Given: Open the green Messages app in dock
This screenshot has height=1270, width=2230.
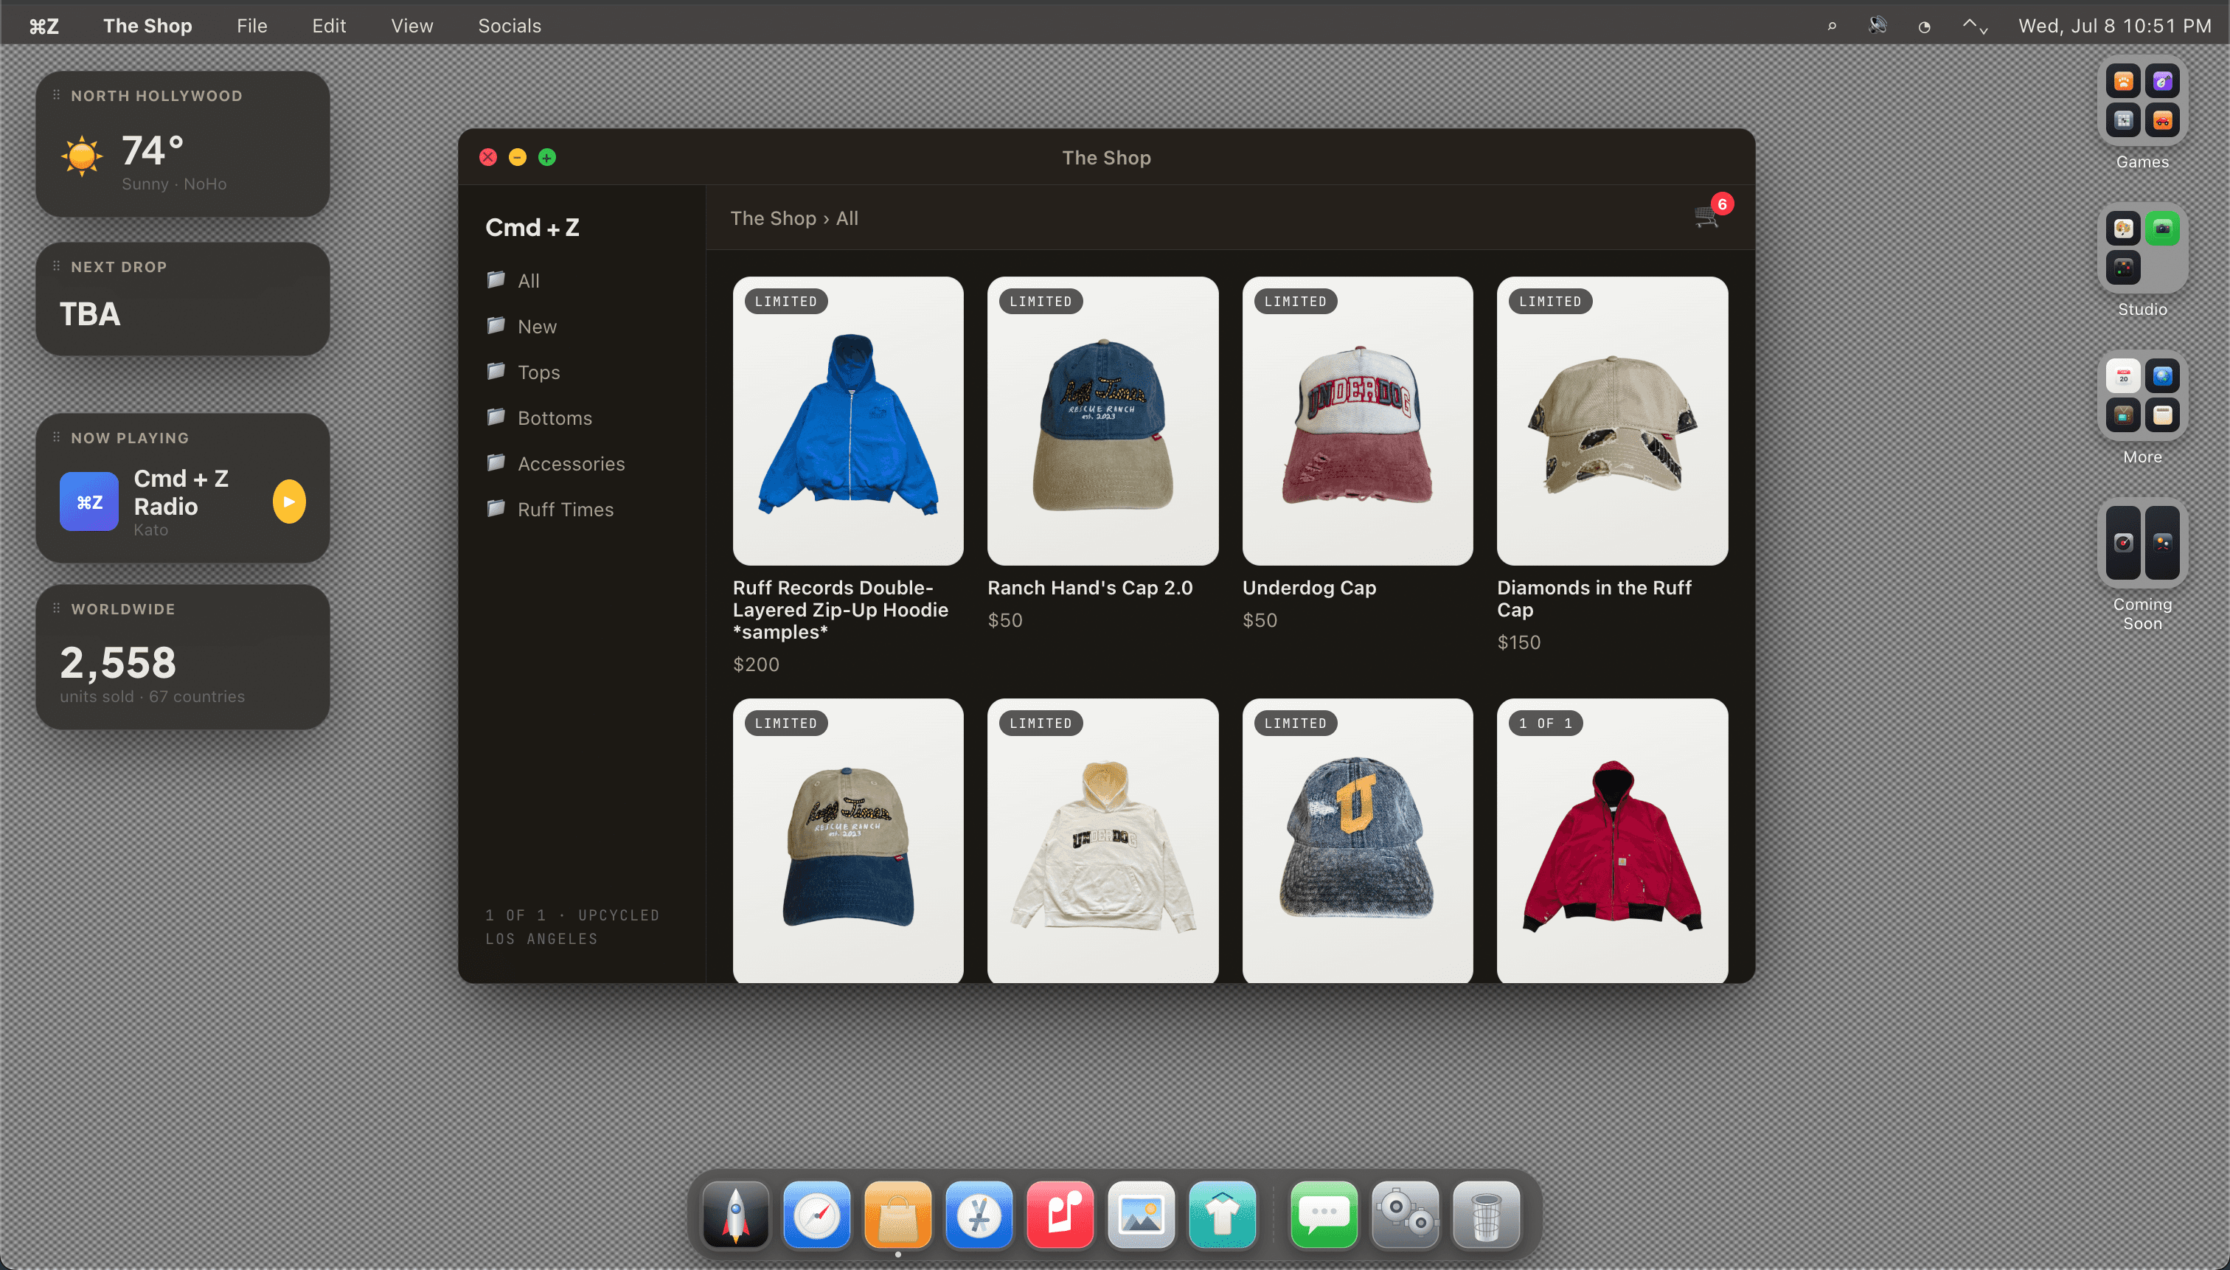Looking at the screenshot, I should click(1324, 1215).
